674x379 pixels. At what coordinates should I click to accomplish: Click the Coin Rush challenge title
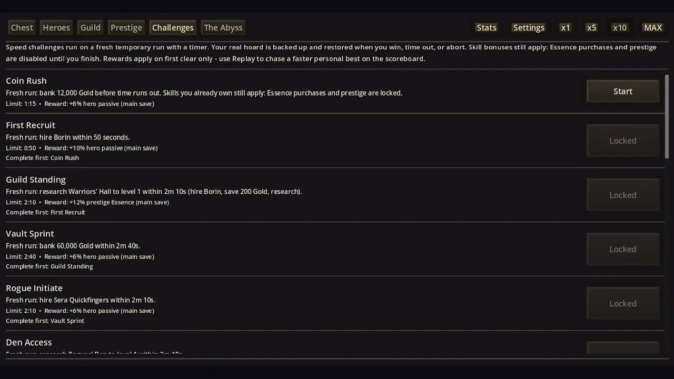coord(26,81)
